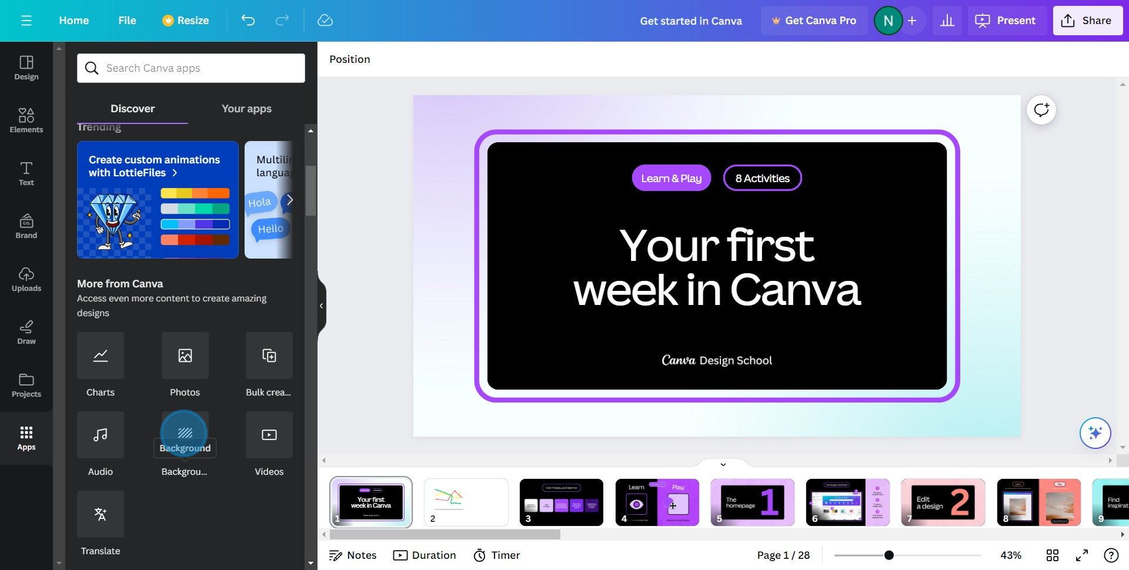Open the Home menu
Screen dimensions: 1129x570
pos(74,21)
